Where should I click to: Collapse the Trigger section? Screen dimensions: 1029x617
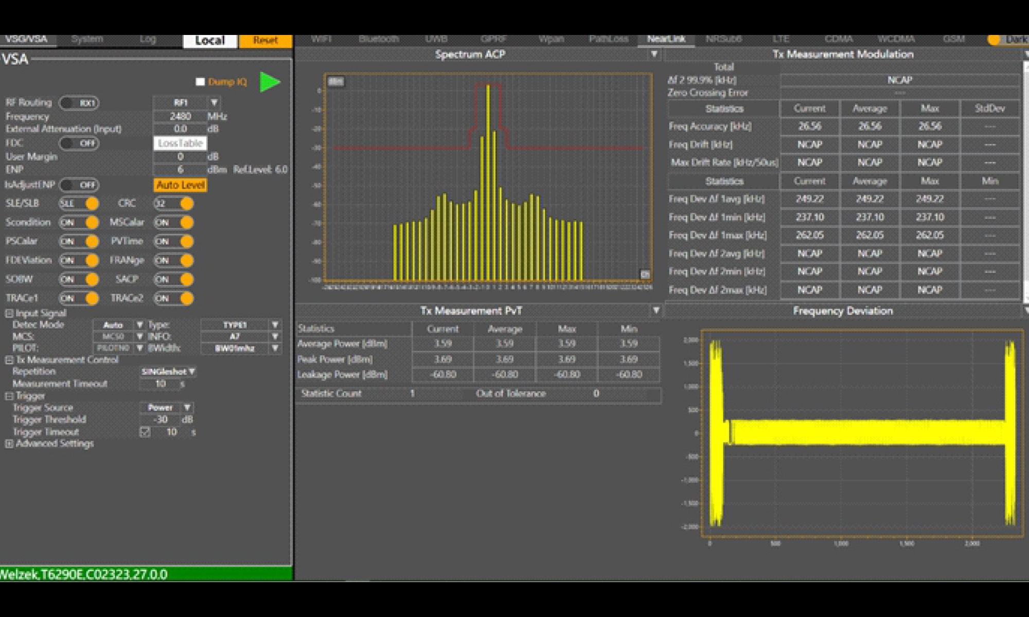point(9,396)
